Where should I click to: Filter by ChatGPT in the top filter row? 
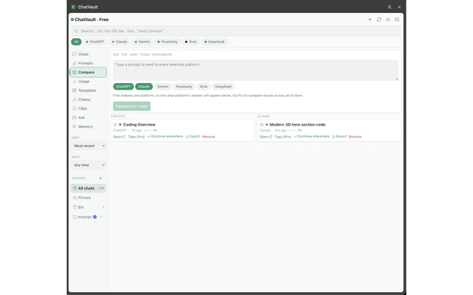pos(95,42)
